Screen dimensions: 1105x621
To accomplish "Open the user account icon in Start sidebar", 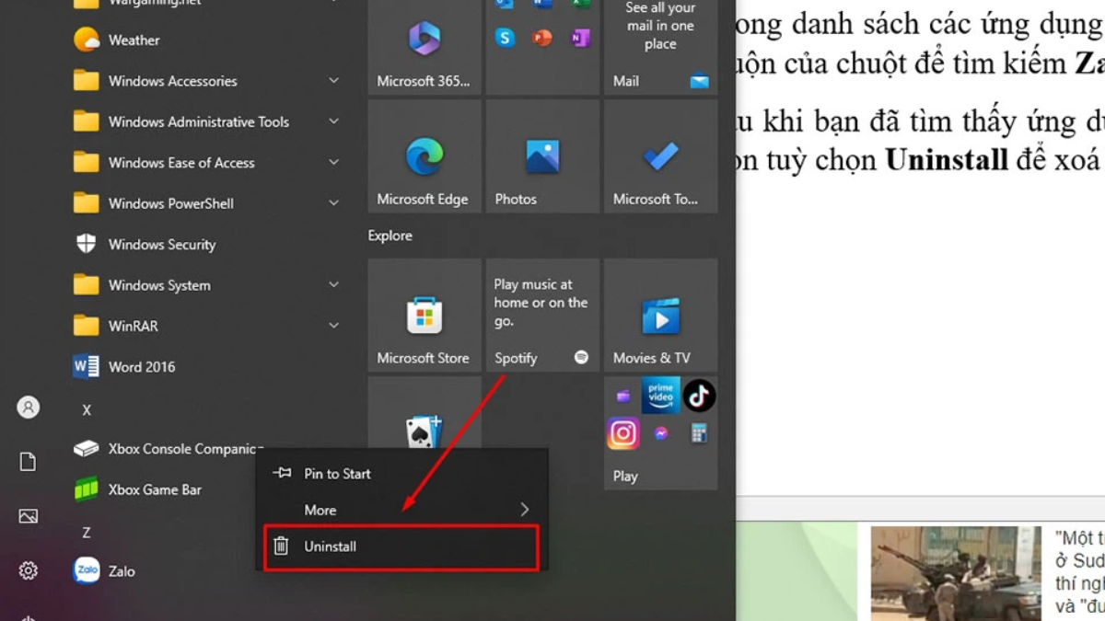I will (x=29, y=408).
